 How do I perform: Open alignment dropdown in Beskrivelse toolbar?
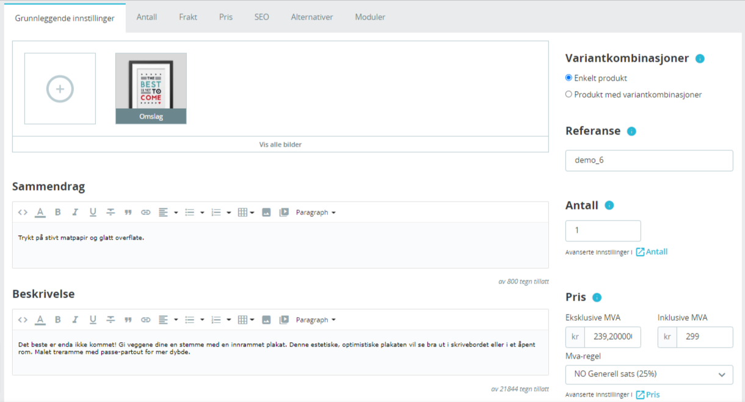(x=168, y=320)
